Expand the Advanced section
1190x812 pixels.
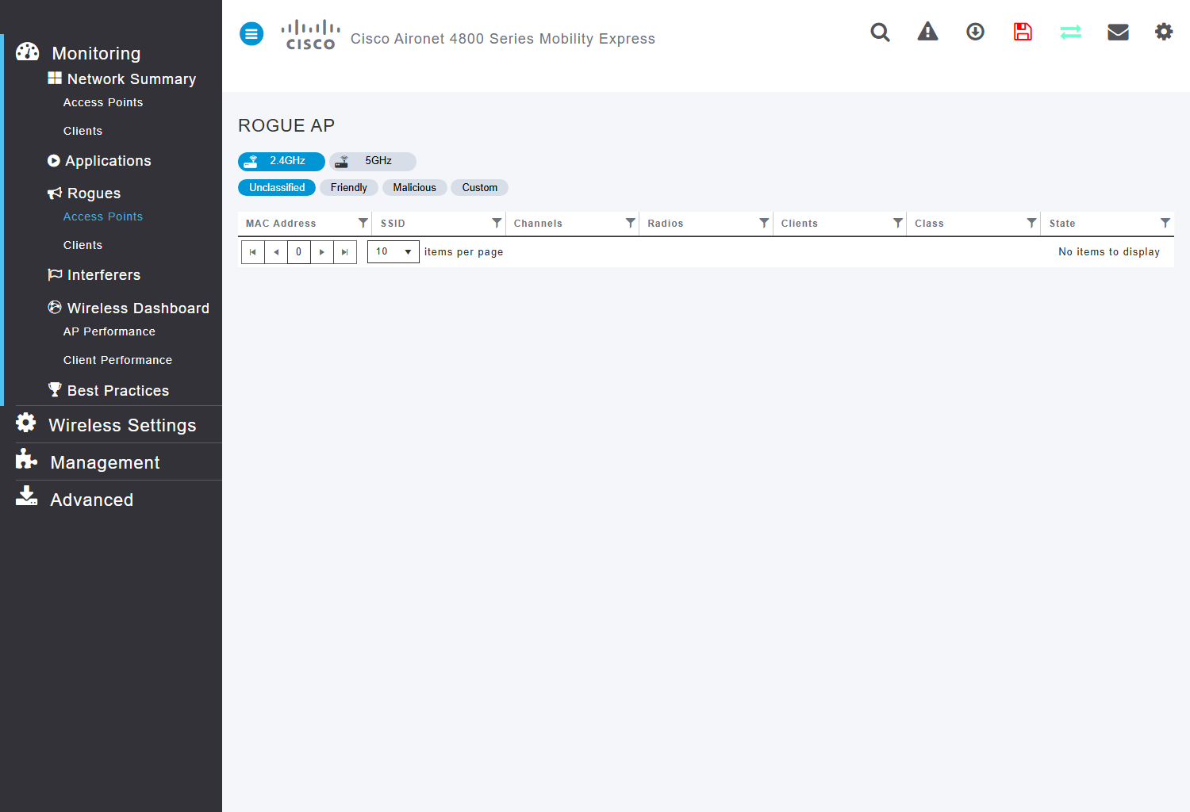(x=92, y=500)
